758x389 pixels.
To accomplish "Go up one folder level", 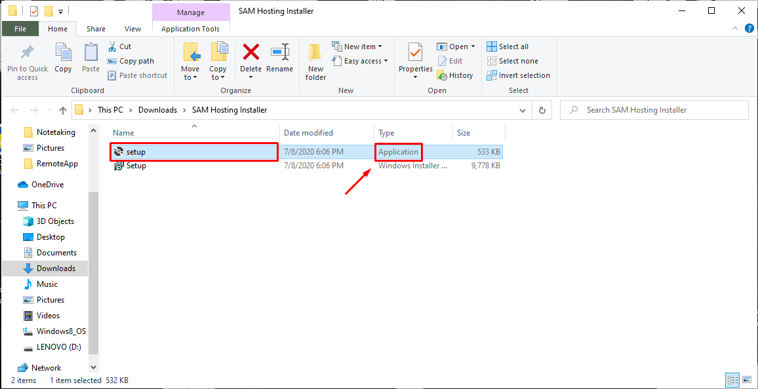I will [63, 110].
